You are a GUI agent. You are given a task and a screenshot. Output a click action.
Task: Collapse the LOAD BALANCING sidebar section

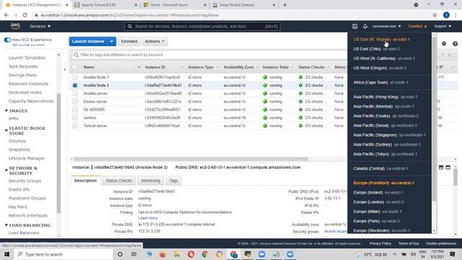click(6, 225)
